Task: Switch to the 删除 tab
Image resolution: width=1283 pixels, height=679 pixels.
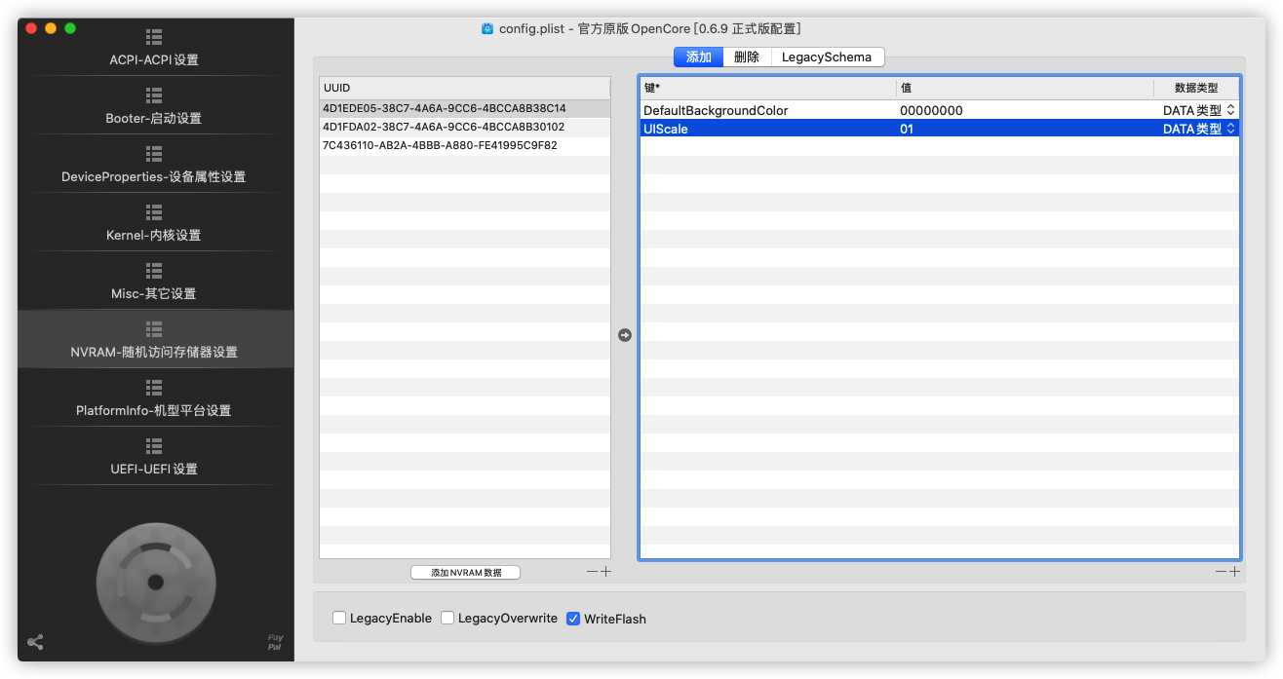Action: 747,57
